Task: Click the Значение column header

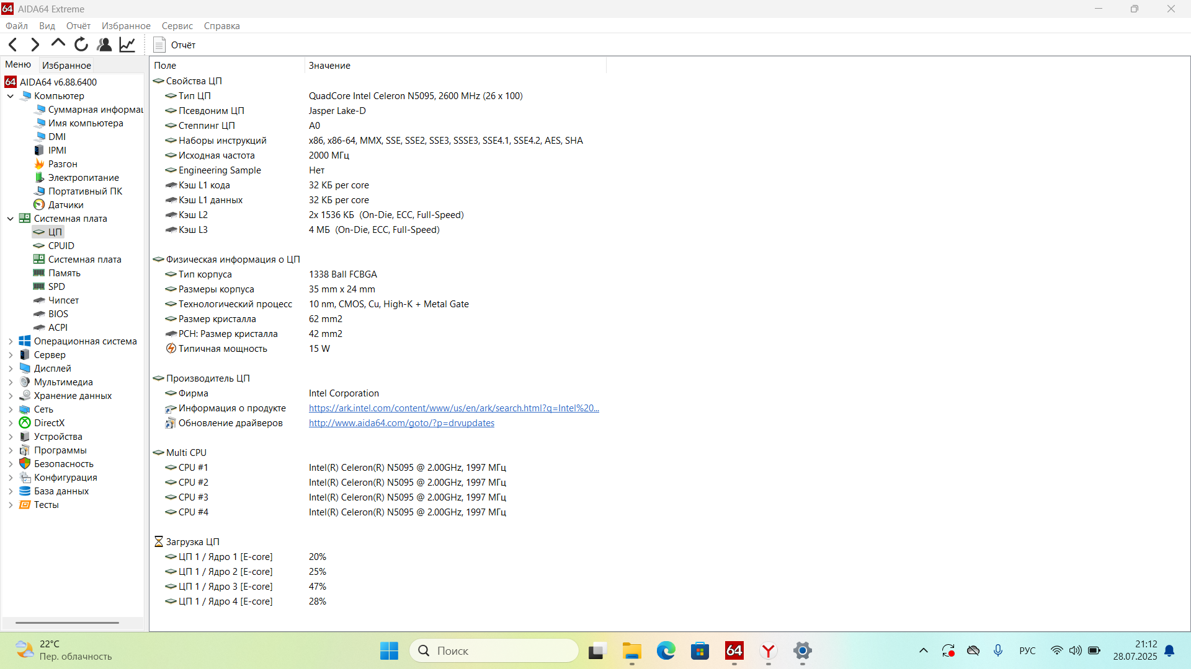Action: coord(329,66)
